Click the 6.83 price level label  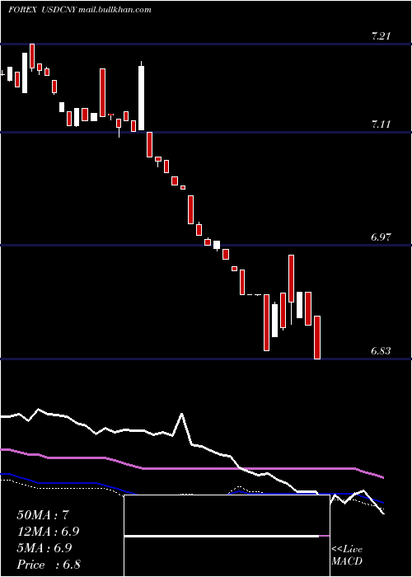(x=381, y=351)
